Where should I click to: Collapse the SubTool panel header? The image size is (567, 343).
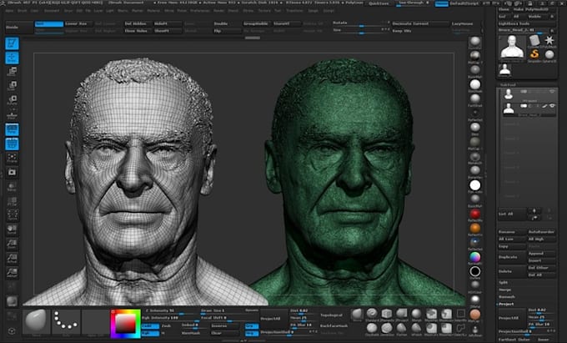click(508, 85)
